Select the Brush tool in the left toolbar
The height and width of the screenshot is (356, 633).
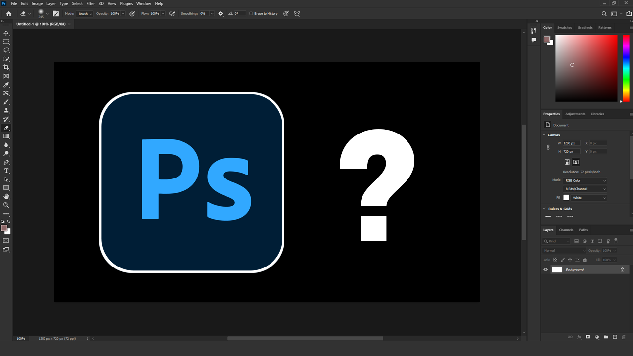(x=6, y=102)
